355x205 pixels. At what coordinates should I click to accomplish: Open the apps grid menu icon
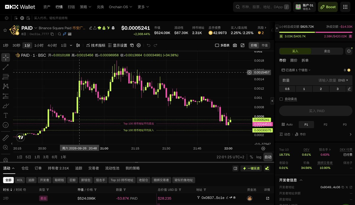(345, 7)
